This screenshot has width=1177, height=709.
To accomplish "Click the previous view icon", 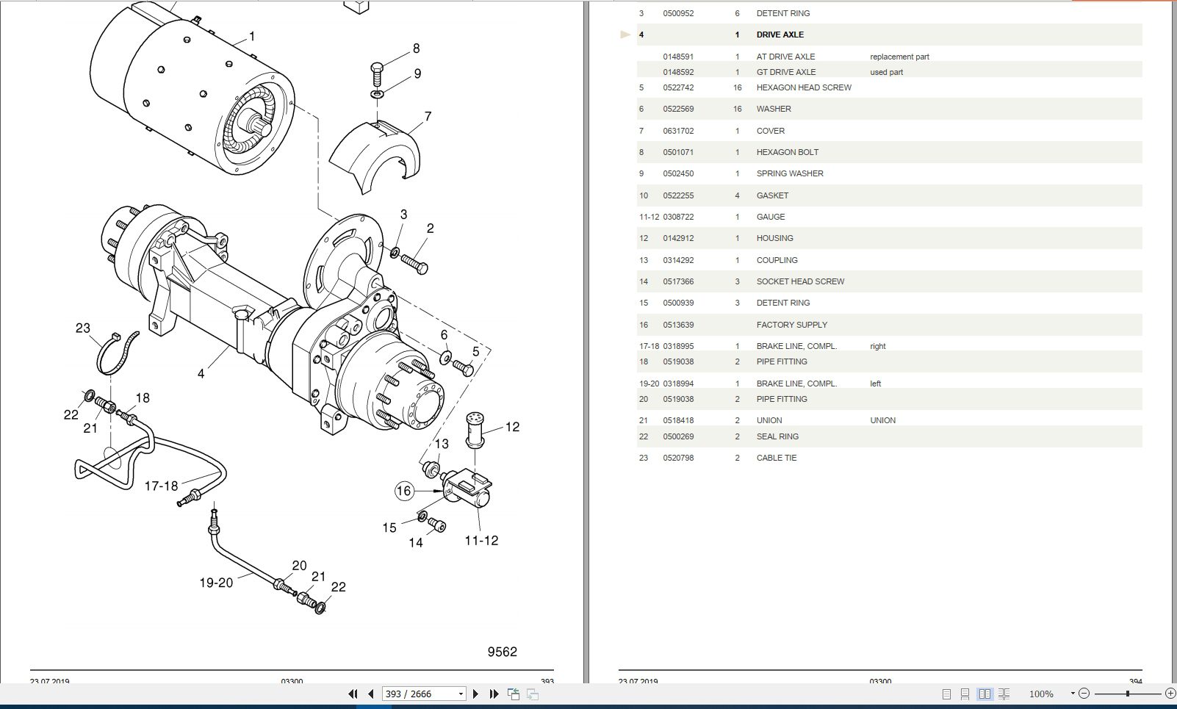I will click(x=514, y=694).
